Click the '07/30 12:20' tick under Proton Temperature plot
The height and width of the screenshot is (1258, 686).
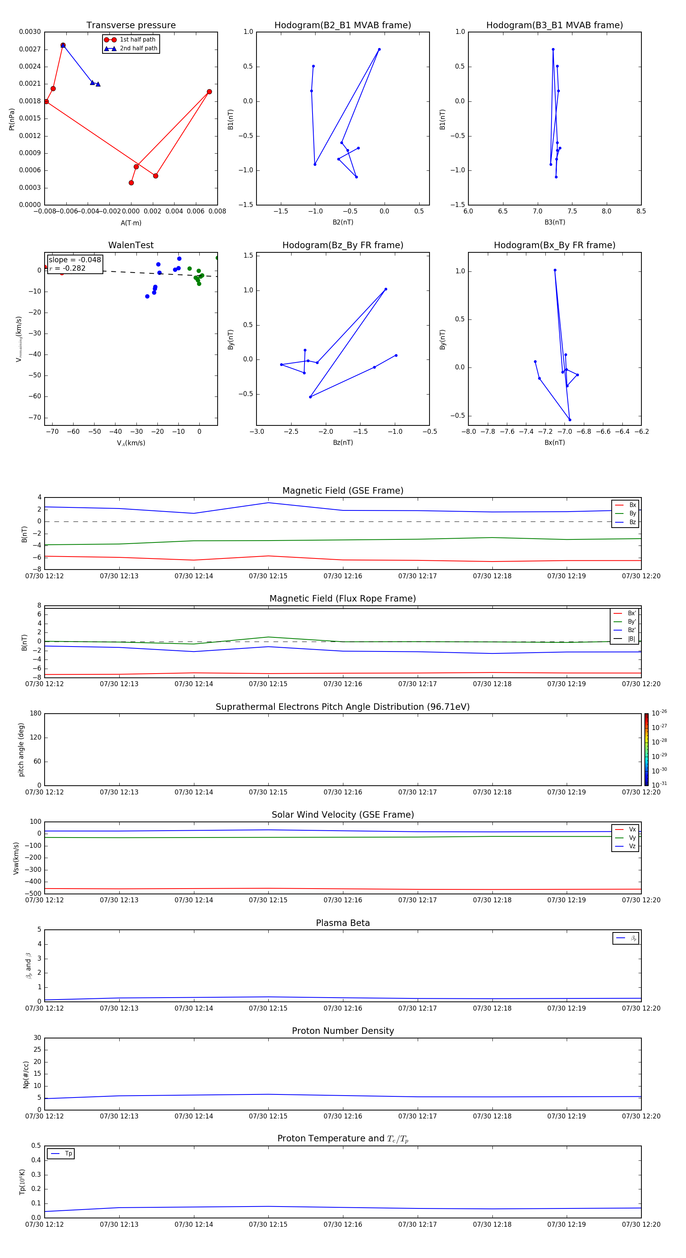(x=641, y=1224)
